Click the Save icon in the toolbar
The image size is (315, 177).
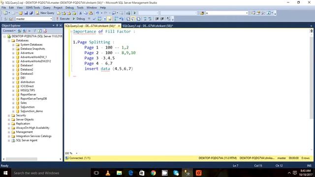point(26,13)
